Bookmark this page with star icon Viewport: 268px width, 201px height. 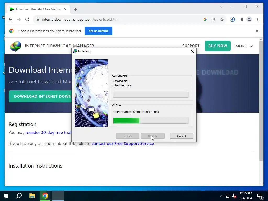pos(222,19)
